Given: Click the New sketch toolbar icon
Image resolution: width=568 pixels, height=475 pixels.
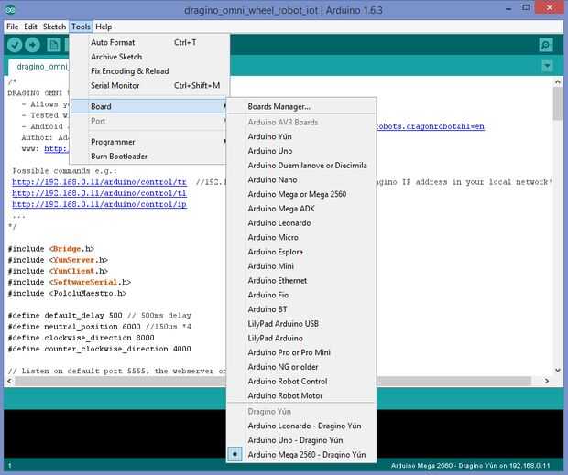Looking at the screenshot, I should point(54,45).
